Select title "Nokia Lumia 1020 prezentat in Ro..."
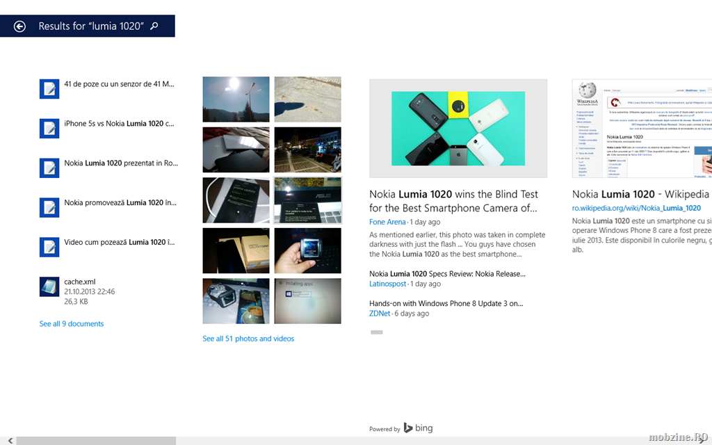The width and height of the screenshot is (712, 445). (x=121, y=163)
